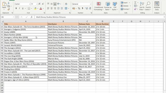Align text to the left
Viewport: 166px width, 93px height.
click(48, 8)
